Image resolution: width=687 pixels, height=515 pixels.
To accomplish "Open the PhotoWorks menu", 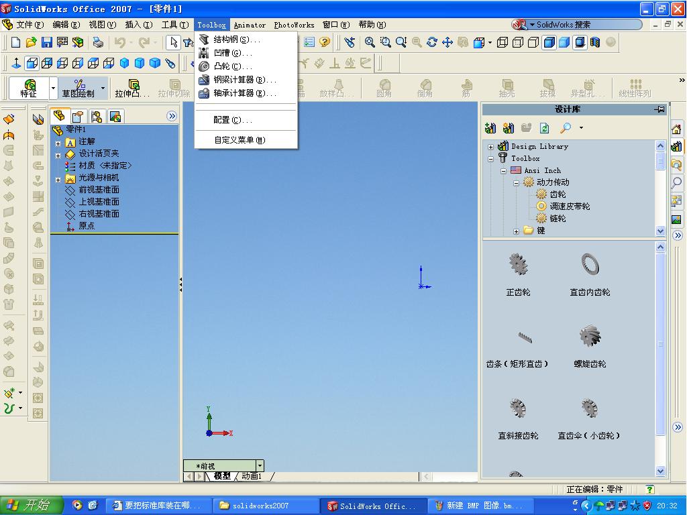I will tap(294, 25).
